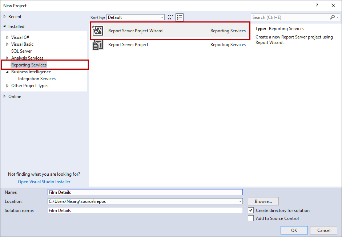Select Visual Basic category
The image size is (342, 237).
[22, 44]
